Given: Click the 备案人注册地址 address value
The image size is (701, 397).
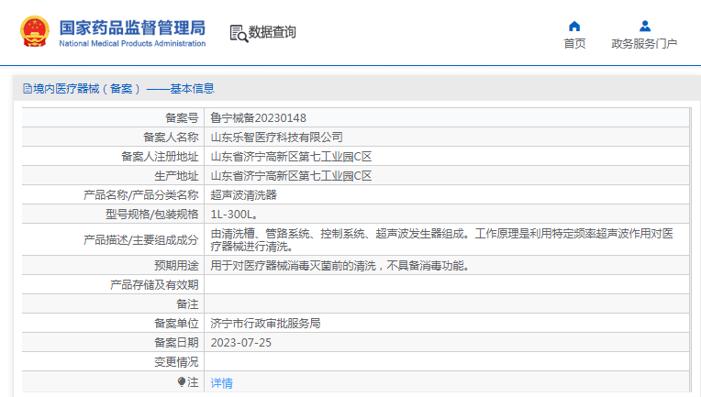Looking at the screenshot, I should click(x=291, y=156).
